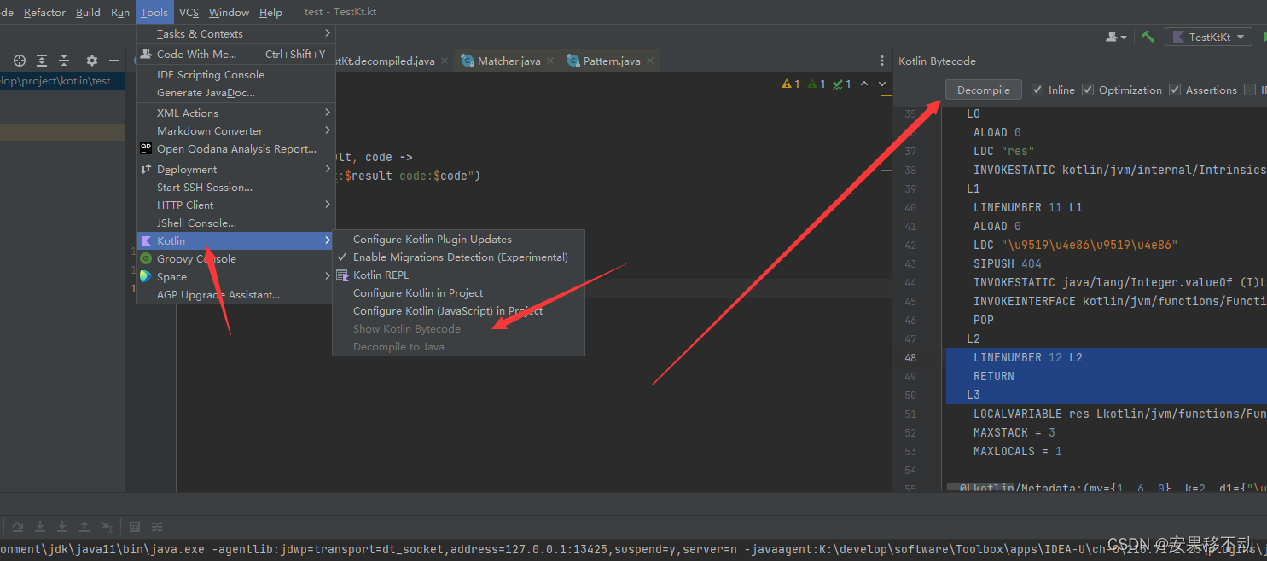Expand the Tasks & Contexts submenu
Image resolution: width=1267 pixels, height=561 pixels.
[x=199, y=32]
